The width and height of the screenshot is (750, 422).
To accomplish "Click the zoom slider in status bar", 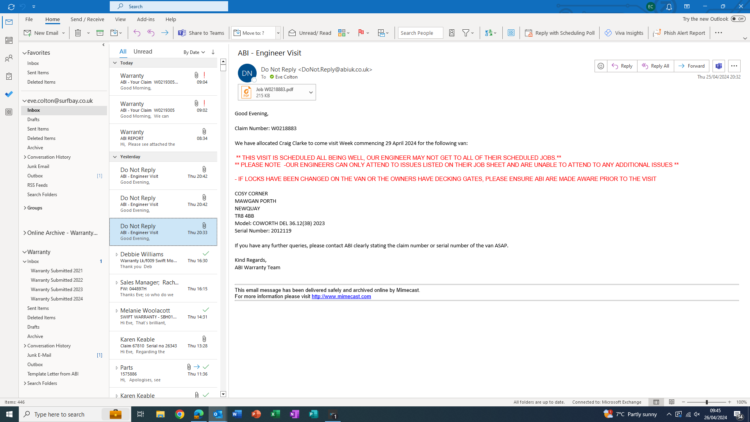I will [706, 402].
